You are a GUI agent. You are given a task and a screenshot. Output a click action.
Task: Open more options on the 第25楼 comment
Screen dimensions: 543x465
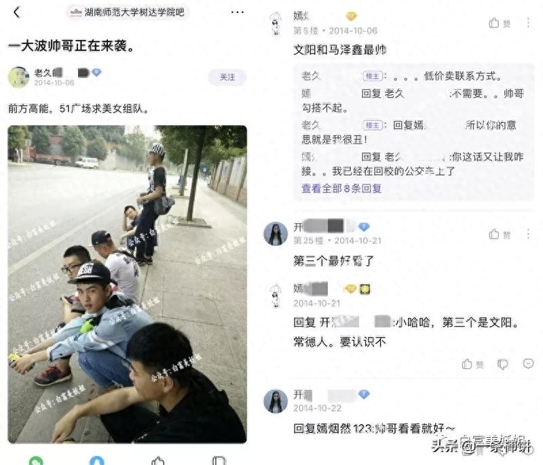(x=528, y=234)
